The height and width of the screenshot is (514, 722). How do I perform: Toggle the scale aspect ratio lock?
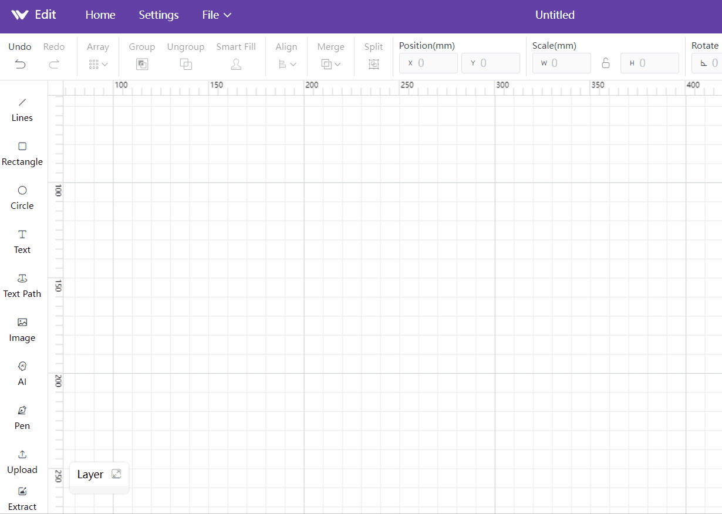click(606, 63)
